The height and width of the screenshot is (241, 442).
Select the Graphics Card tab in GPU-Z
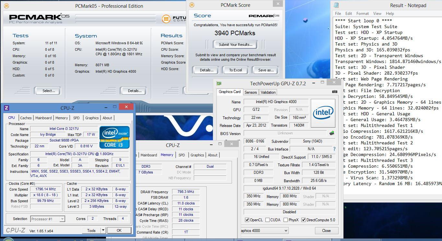point(229,92)
